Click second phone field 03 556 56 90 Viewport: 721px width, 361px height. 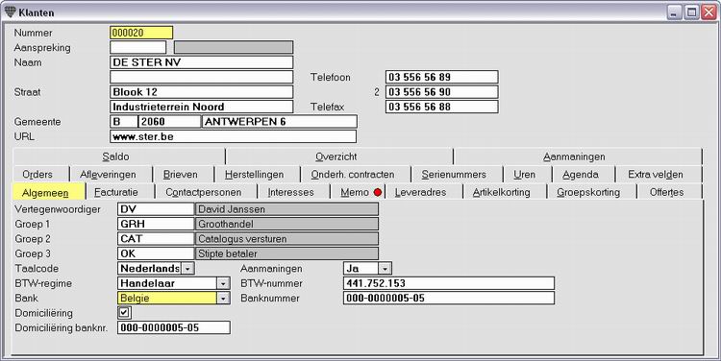coord(442,92)
